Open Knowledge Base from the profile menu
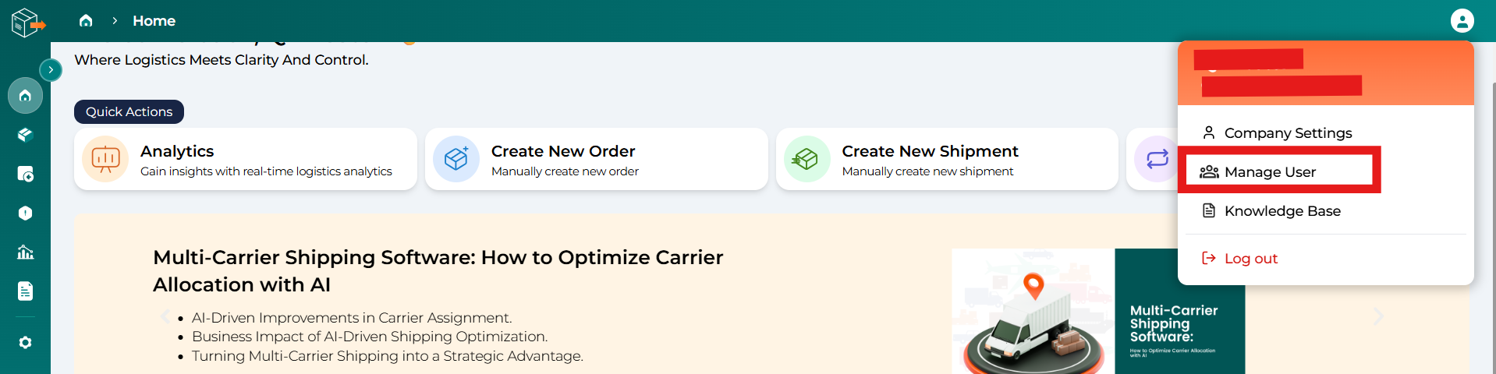This screenshot has height=374, width=1496. [1282, 211]
